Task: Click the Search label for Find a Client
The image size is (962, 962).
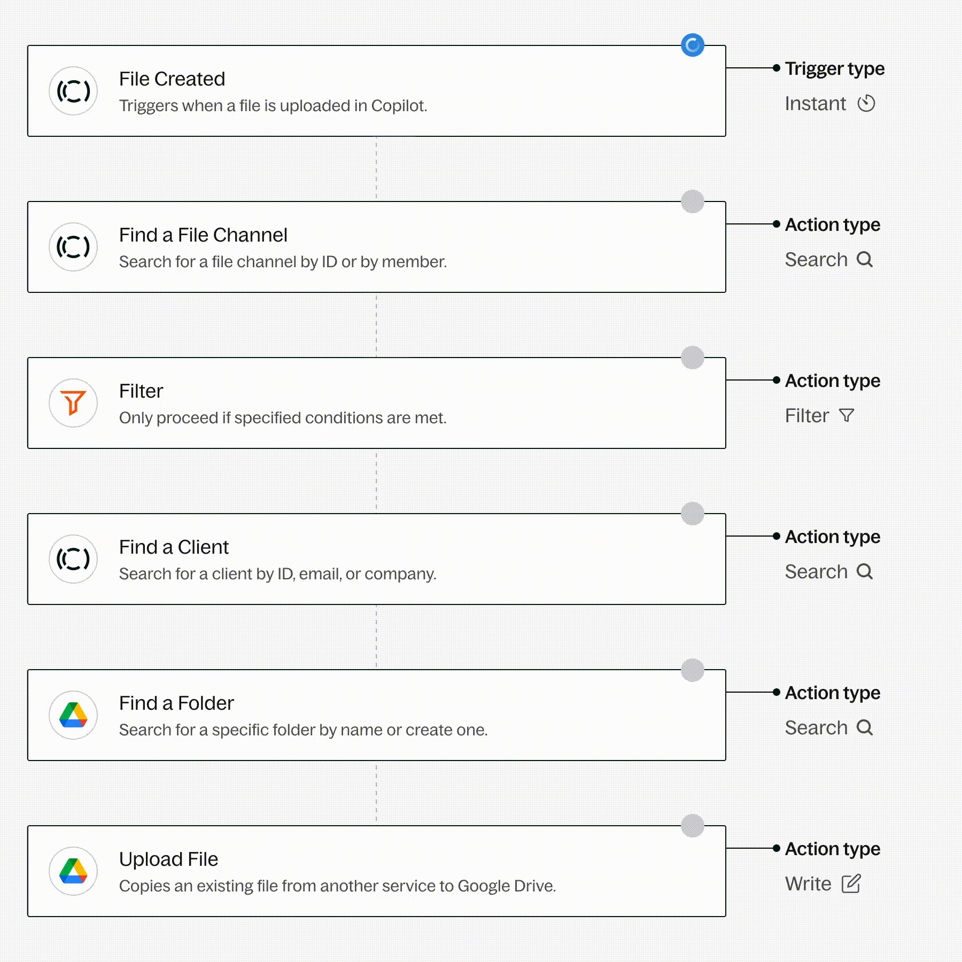Action: [816, 571]
